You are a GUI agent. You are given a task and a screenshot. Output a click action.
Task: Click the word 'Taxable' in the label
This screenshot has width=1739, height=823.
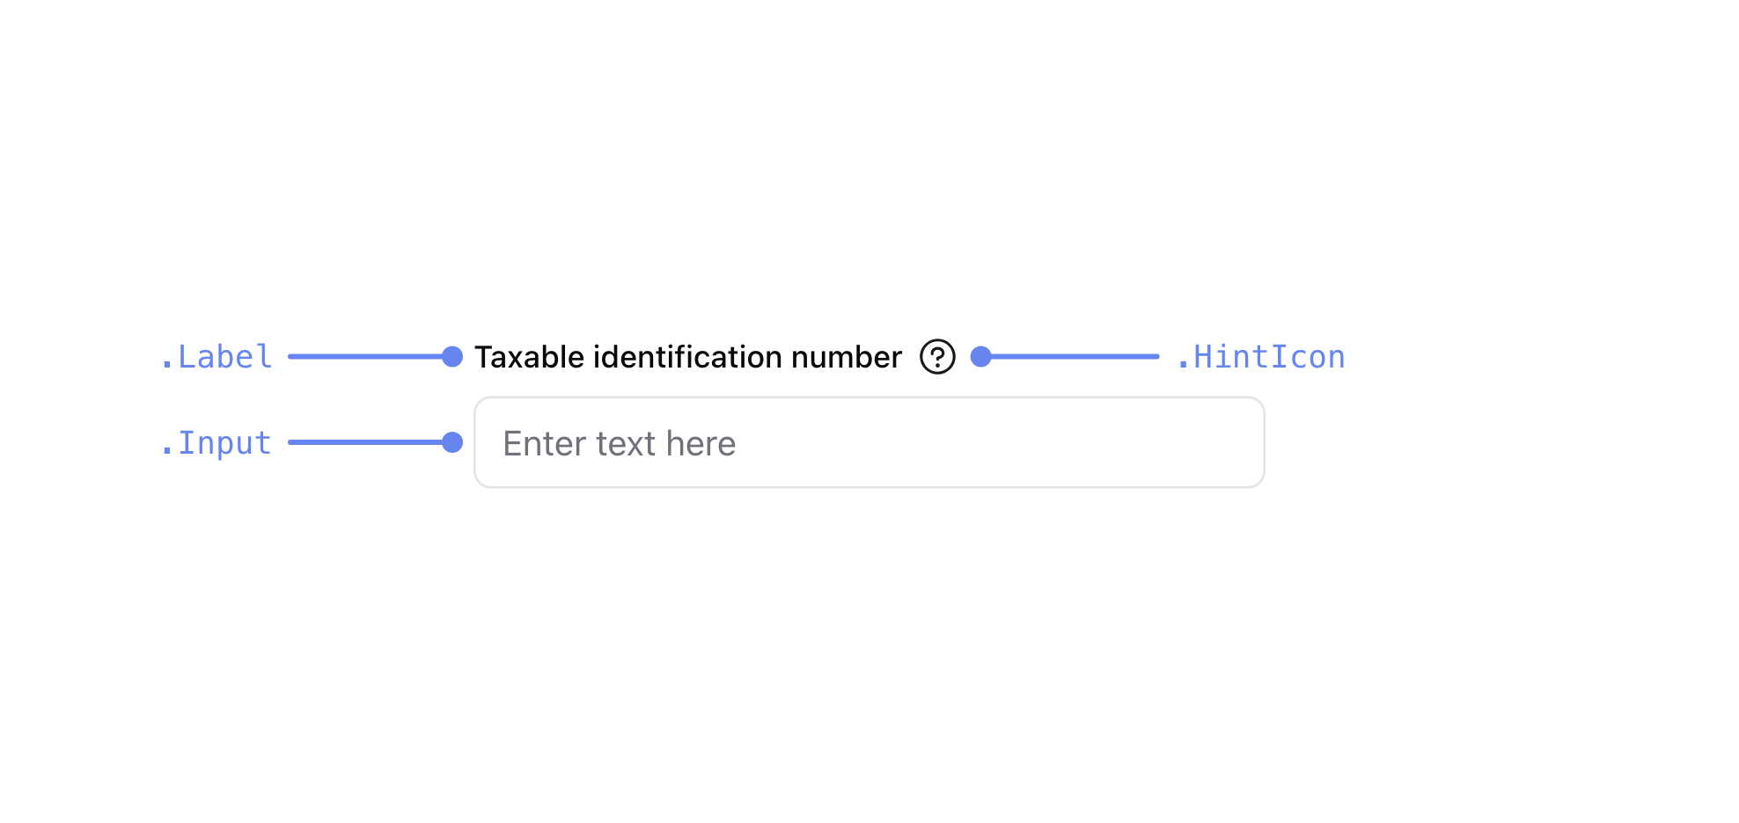point(529,357)
